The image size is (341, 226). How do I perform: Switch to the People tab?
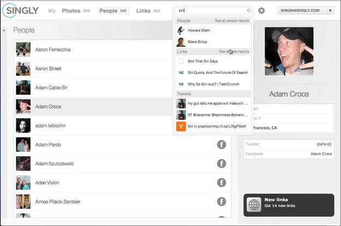(x=113, y=11)
